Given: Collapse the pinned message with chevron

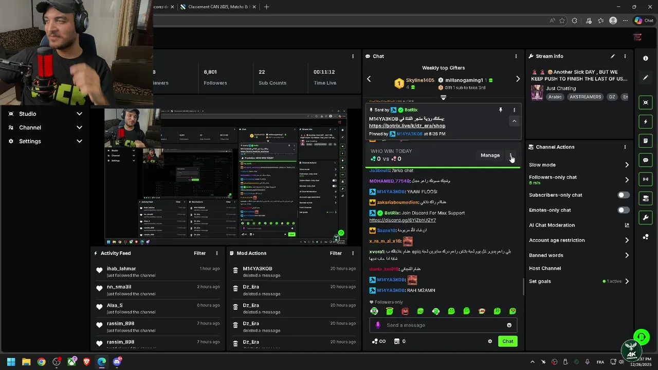Looking at the screenshot, I should tap(514, 121).
